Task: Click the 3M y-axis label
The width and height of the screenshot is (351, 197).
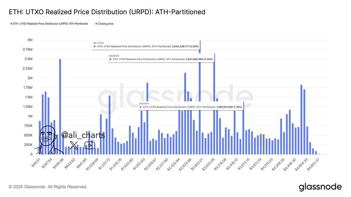Action: 30,40
